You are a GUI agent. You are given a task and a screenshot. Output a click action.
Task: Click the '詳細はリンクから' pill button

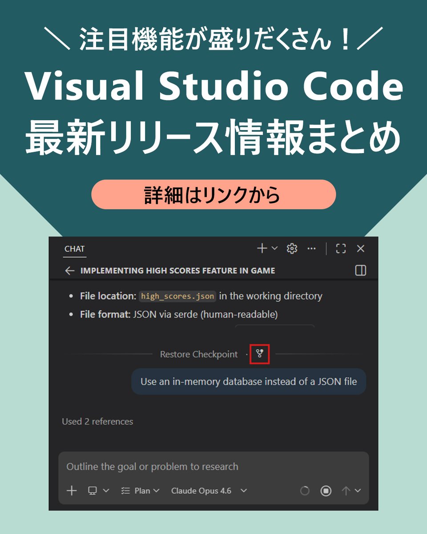(213, 194)
